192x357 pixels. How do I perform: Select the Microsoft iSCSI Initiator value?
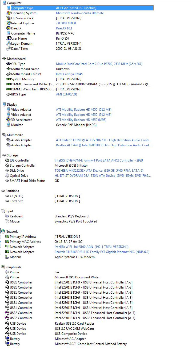71,166
